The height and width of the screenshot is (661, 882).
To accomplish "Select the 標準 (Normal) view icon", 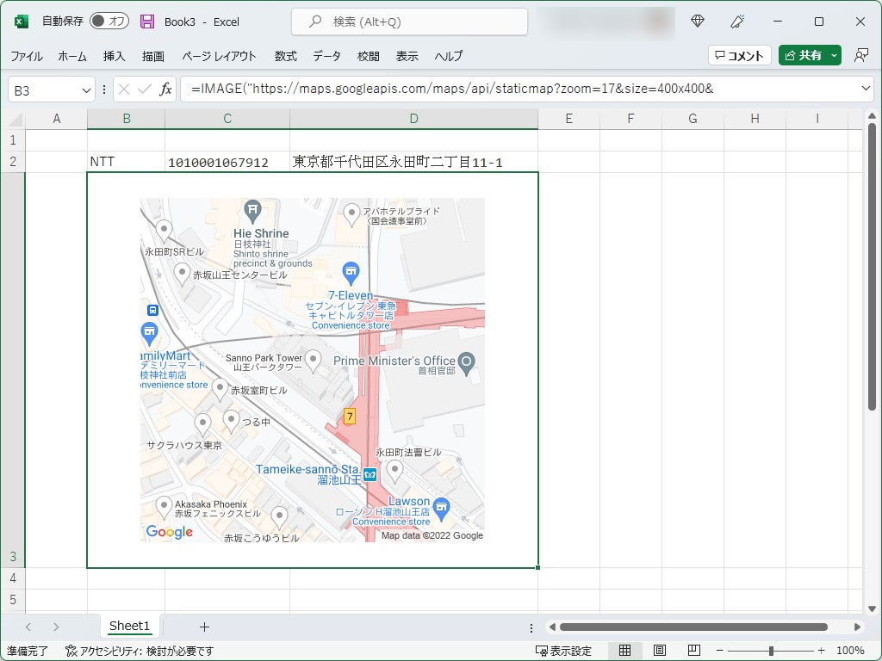I will pyautogui.click(x=625, y=650).
